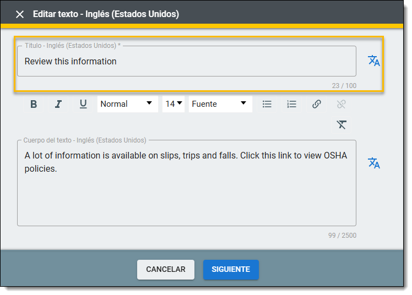412x295 pixels.
Task: Focus the Título input field
Action: [186, 62]
